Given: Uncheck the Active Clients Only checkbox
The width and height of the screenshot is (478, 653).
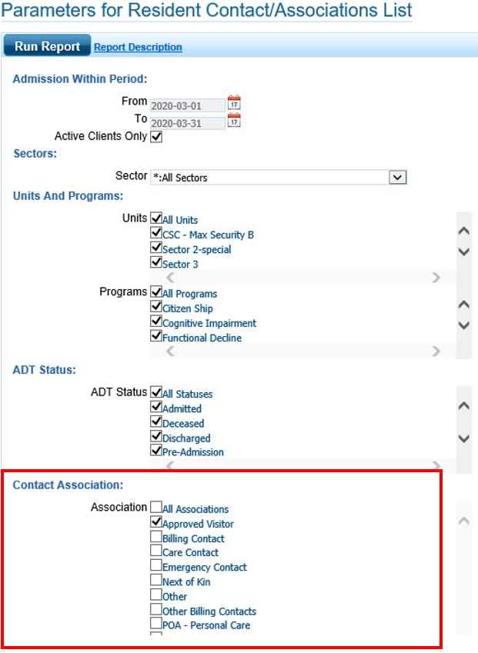Looking at the screenshot, I should tap(156, 136).
